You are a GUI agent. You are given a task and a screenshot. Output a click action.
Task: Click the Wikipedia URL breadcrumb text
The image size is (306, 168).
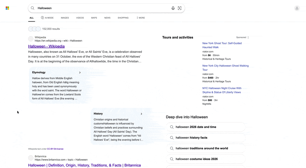(x=59, y=41)
